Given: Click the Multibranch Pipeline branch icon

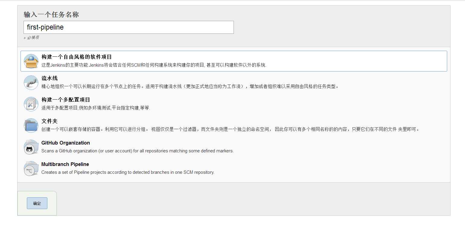Looking at the screenshot, I should click(31, 169).
